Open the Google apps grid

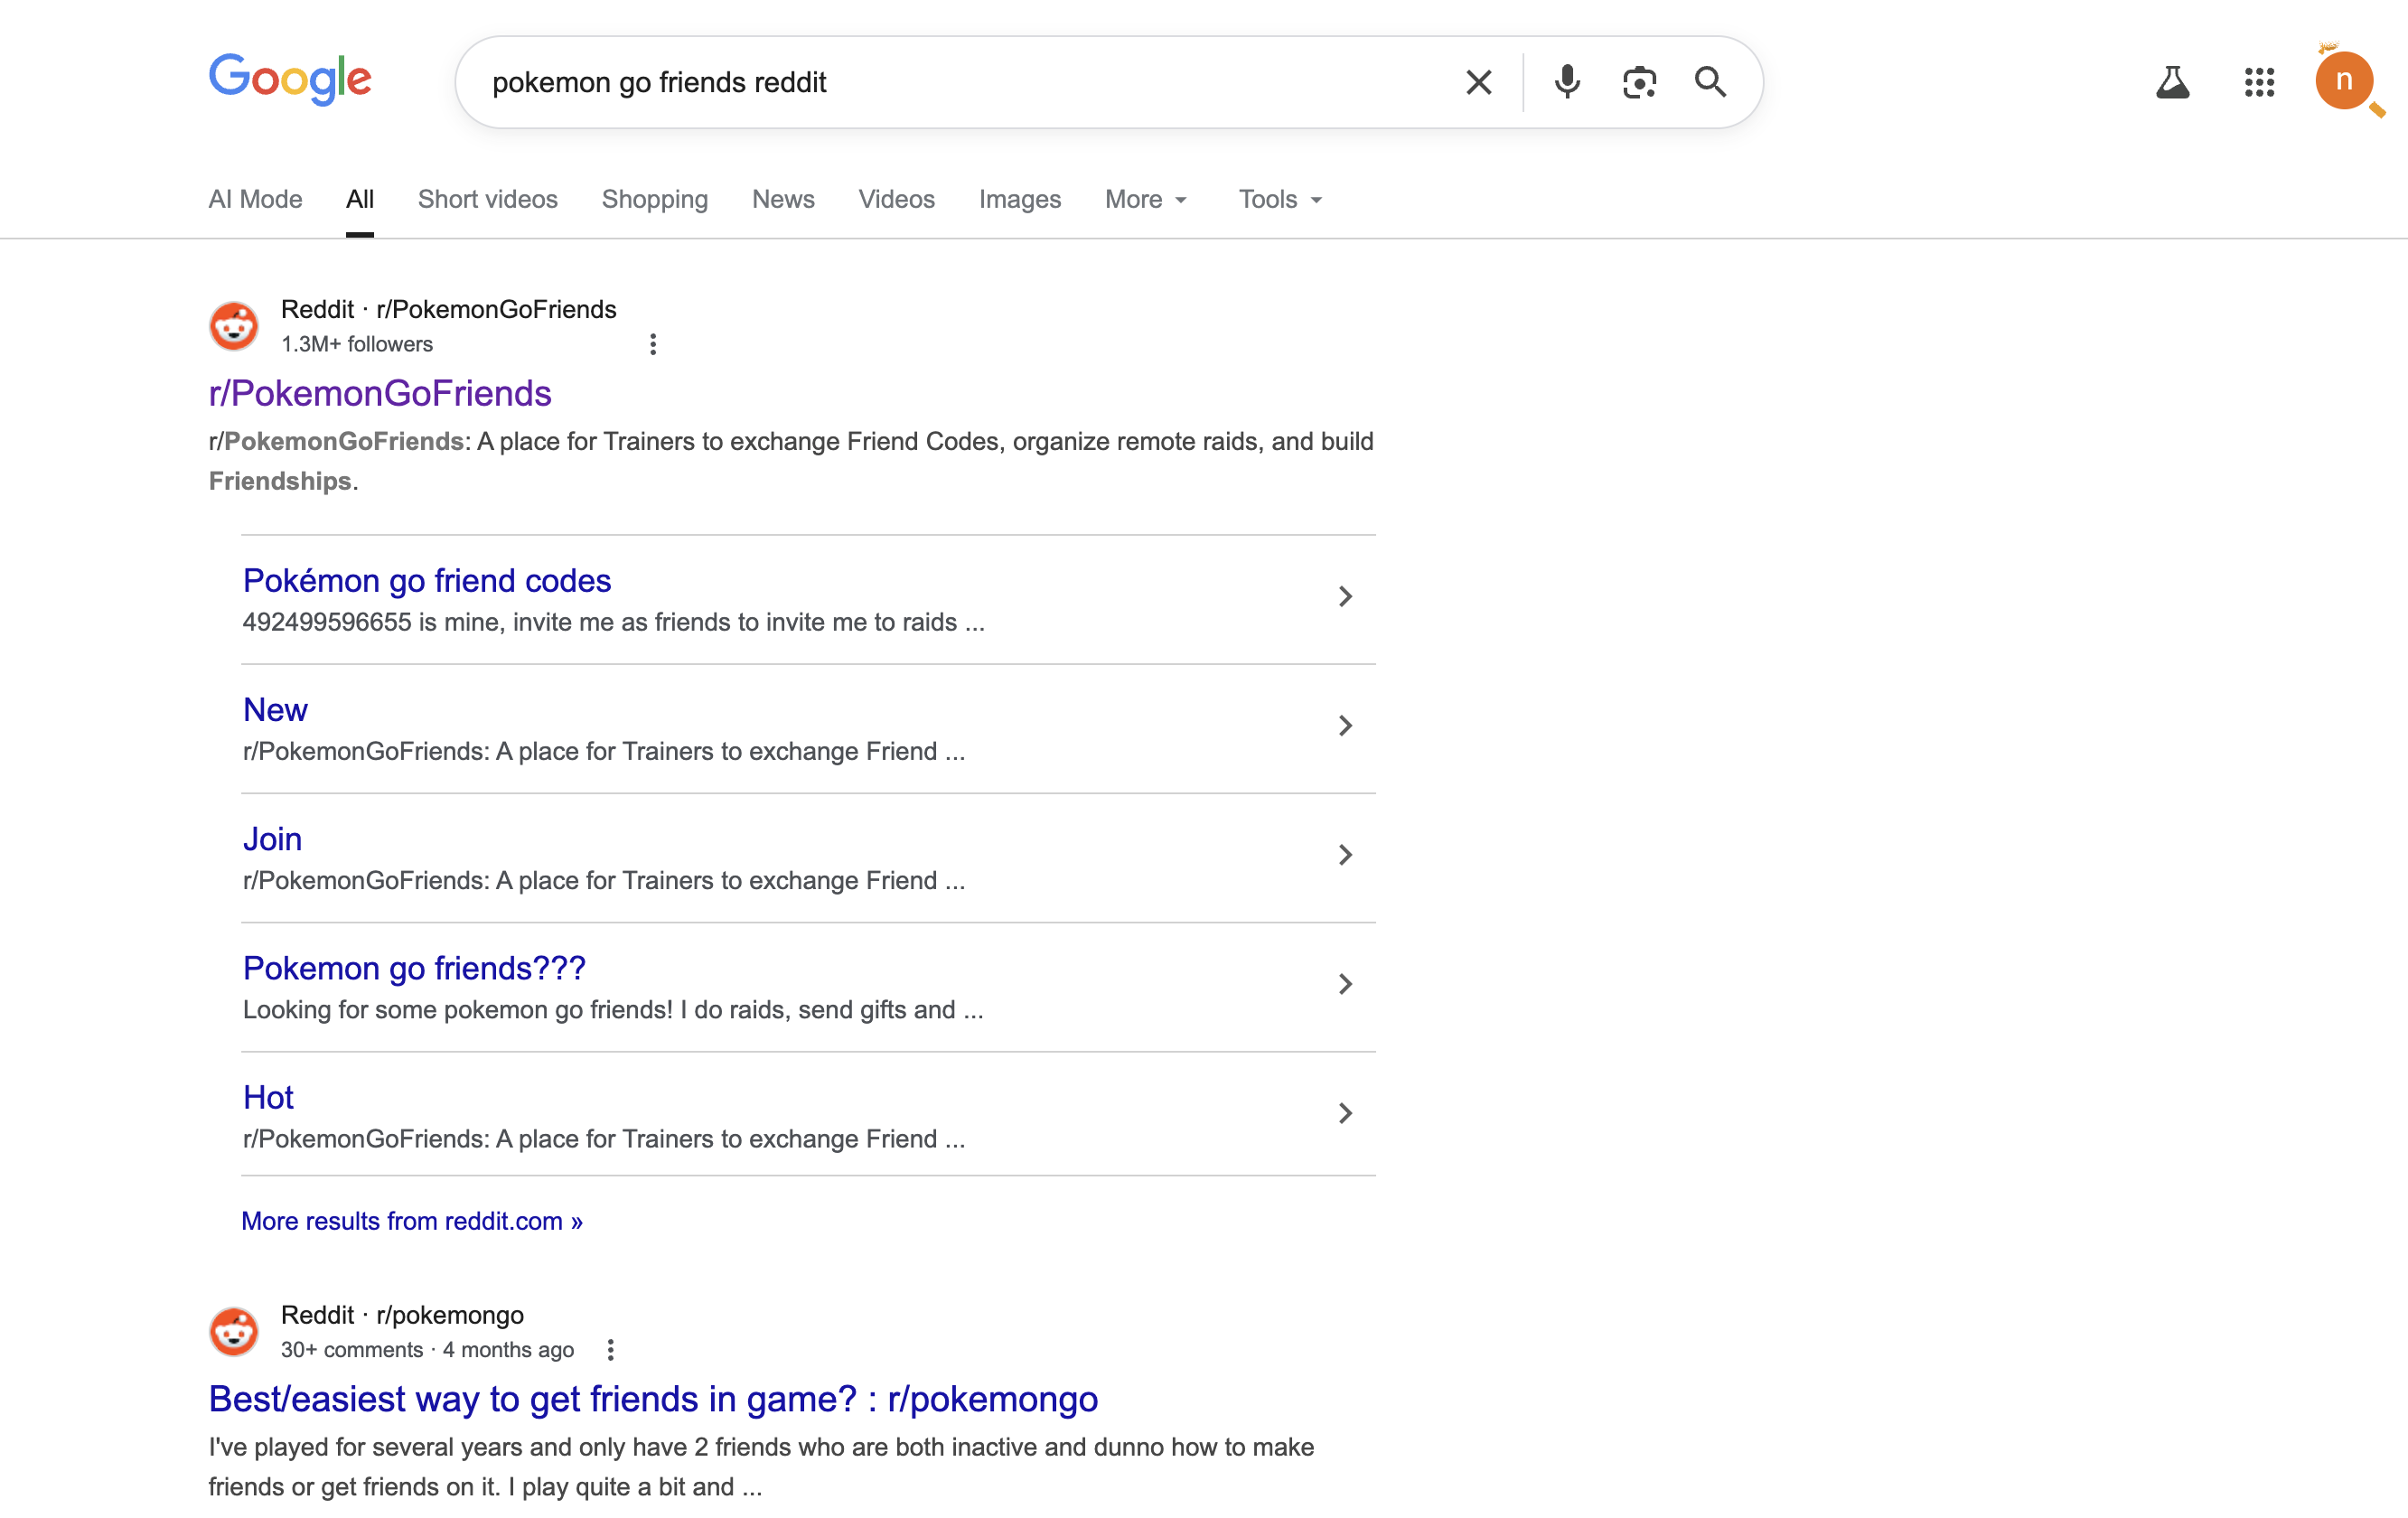click(x=2259, y=82)
